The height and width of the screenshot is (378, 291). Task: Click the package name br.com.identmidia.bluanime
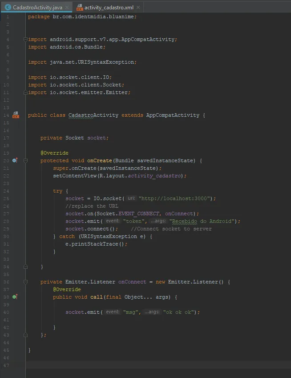(93, 16)
